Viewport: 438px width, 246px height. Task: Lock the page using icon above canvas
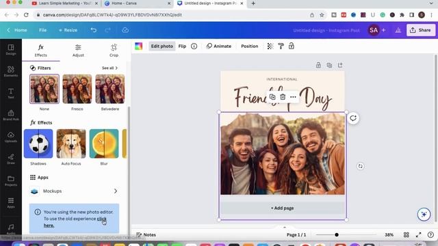point(318,65)
